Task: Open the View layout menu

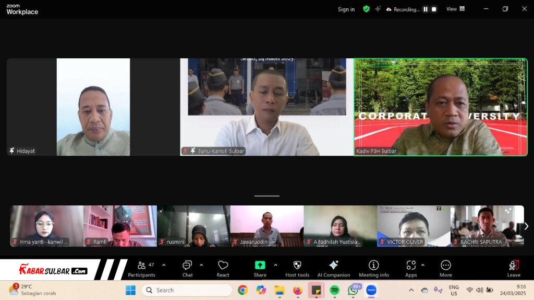Action: [455, 9]
